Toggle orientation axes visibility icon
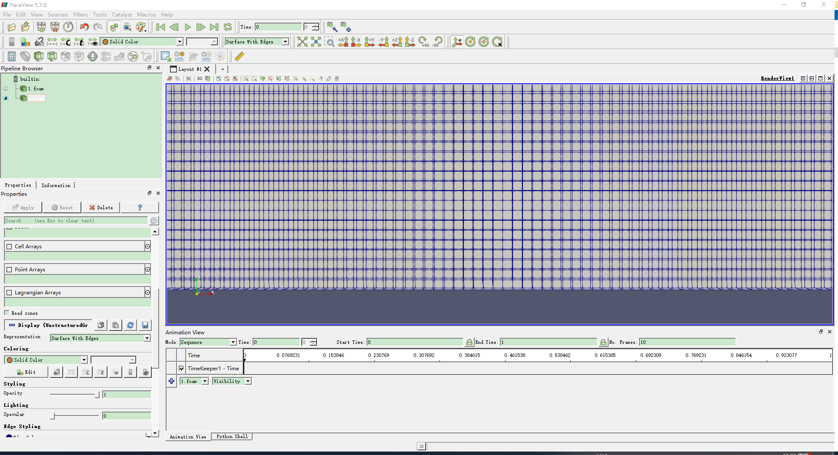Screen dimensions: 838x455 pos(457,42)
